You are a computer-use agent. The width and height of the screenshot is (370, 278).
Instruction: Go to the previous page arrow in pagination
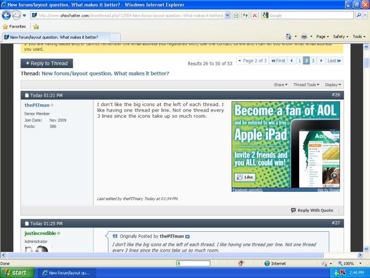[x=291, y=61]
